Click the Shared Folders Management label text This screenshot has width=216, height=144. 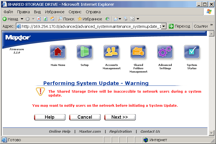click(x=139, y=68)
